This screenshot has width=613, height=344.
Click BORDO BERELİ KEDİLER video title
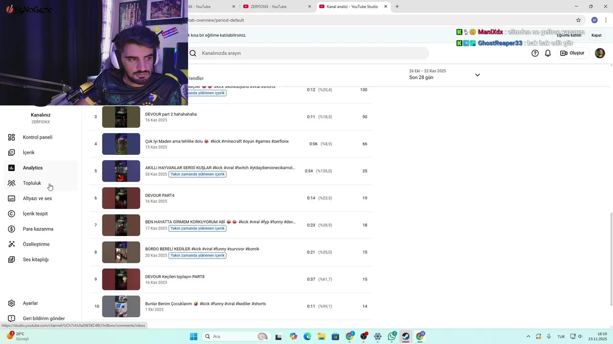[202, 249]
